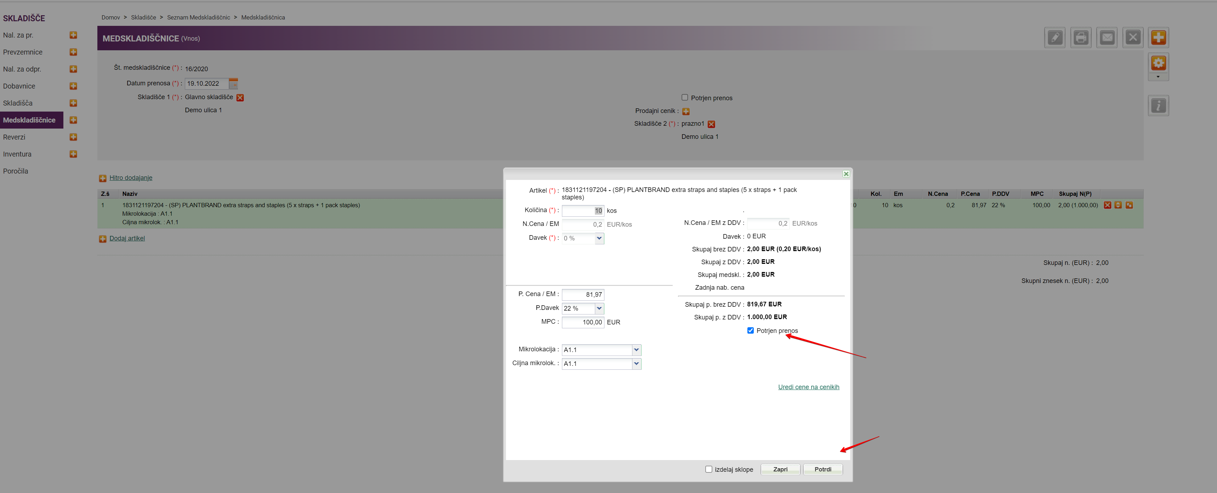Expand the Ciljna mikrolok. dropdown
Image resolution: width=1217 pixels, height=493 pixels.
tap(636, 363)
